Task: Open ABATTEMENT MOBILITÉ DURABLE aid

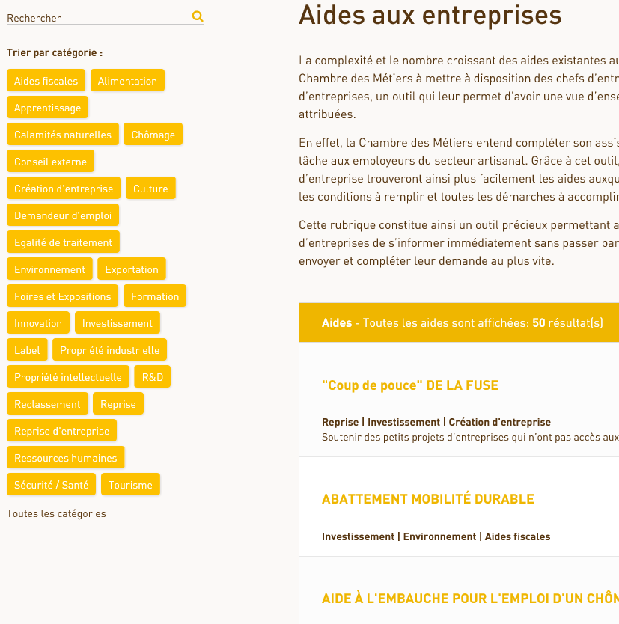Action: coord(427,498)
